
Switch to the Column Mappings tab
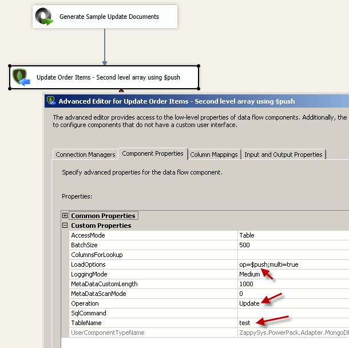tap(214, 155)
